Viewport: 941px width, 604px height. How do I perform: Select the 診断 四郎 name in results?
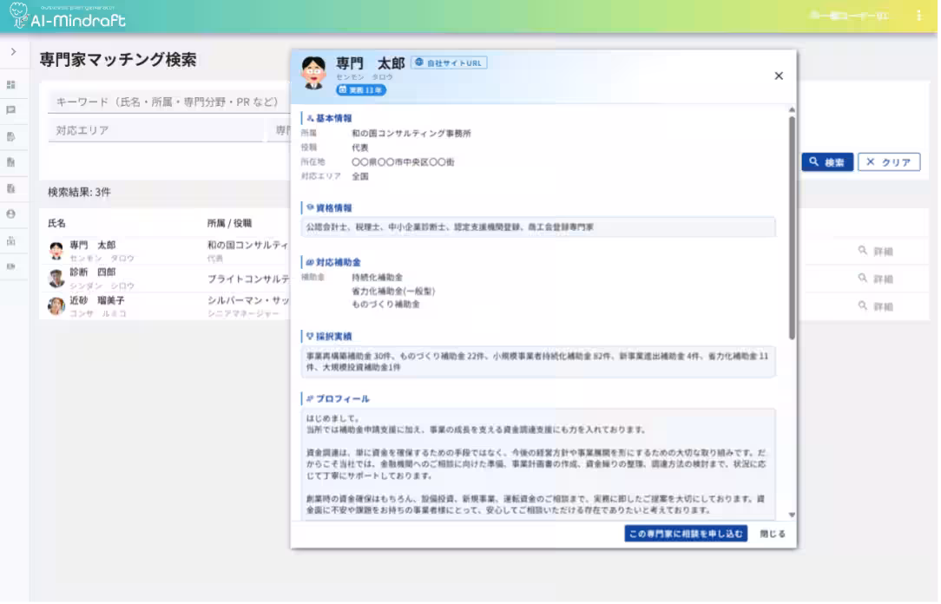tap(93, 273)
